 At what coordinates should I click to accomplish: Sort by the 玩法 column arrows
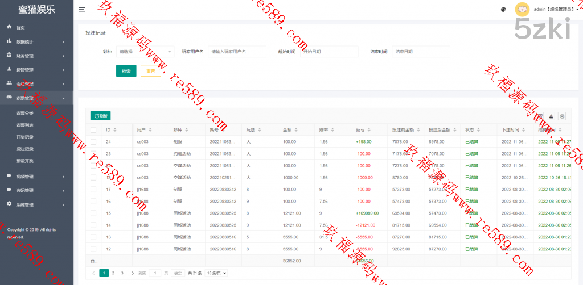coord(260,130)
